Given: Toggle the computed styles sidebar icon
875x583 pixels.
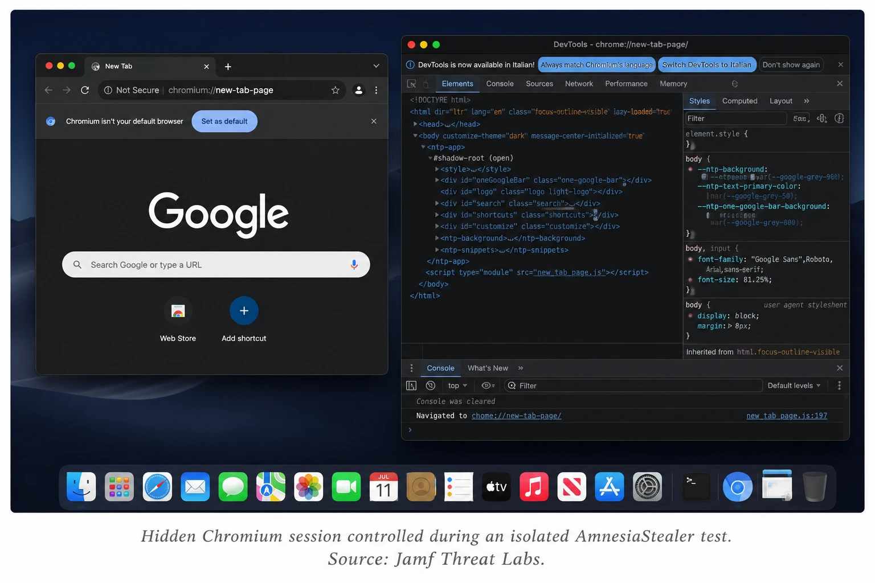Looking at the screenshot, I should [x=839, y=118].
